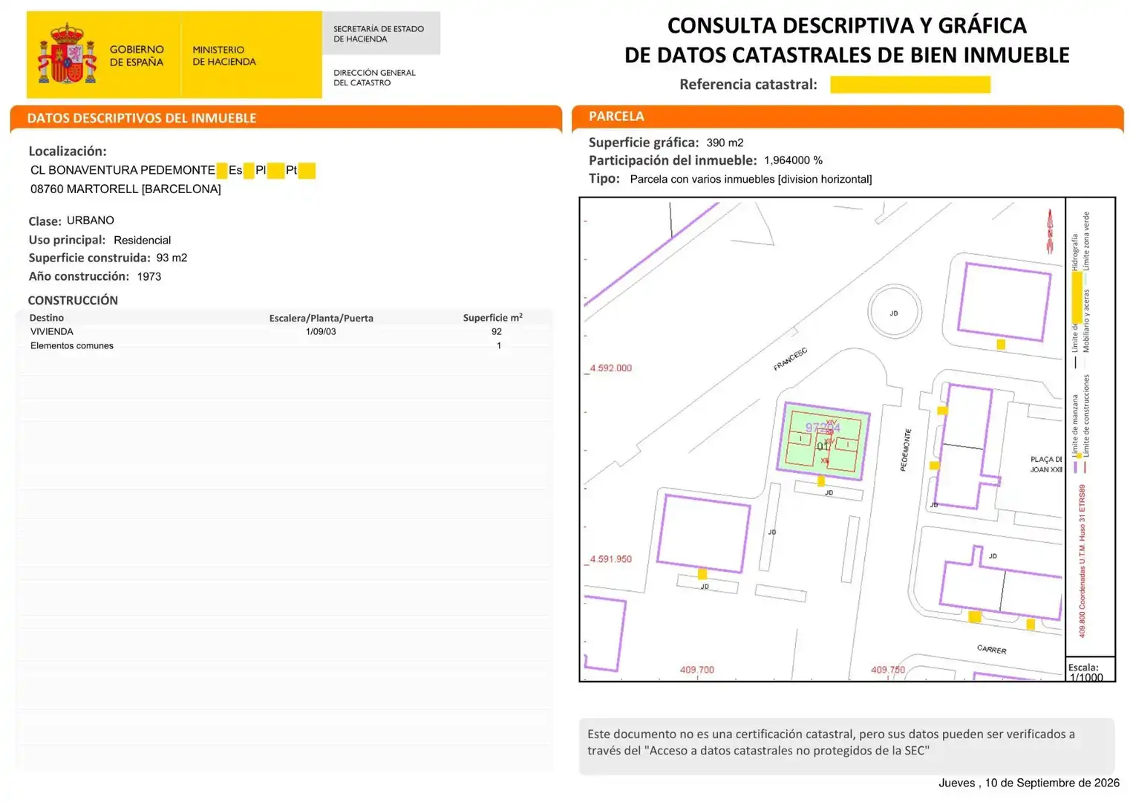Click the PEDEMONTE street label on the map

(x=905, y=450)
